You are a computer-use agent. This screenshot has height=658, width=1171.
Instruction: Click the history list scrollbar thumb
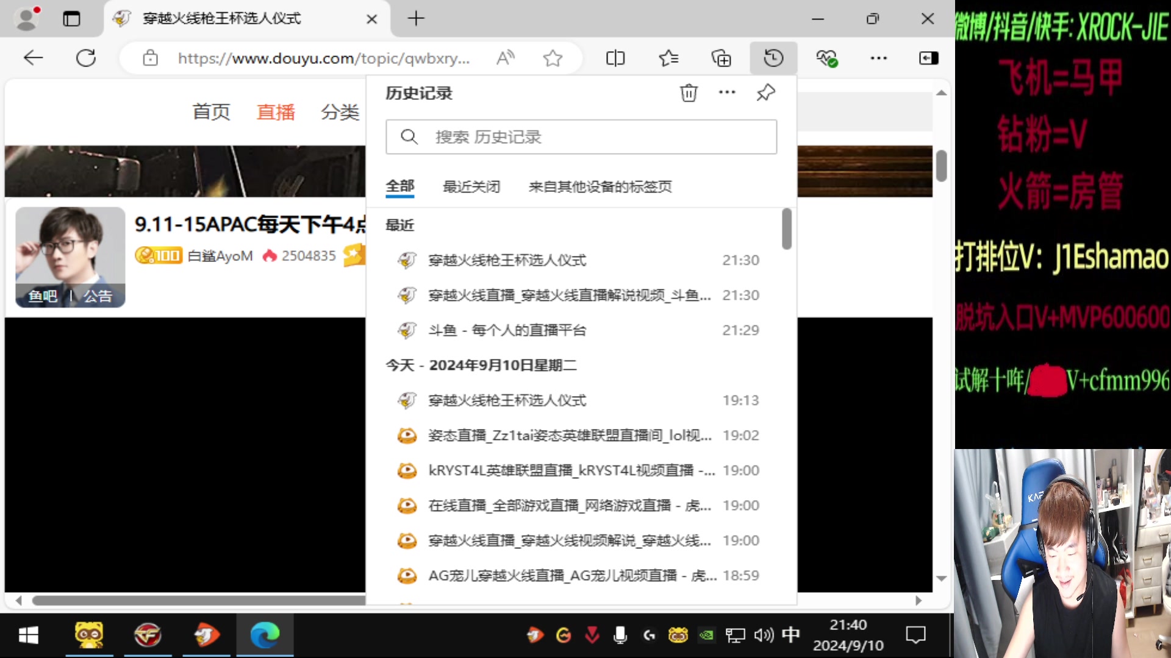(787, 229)
